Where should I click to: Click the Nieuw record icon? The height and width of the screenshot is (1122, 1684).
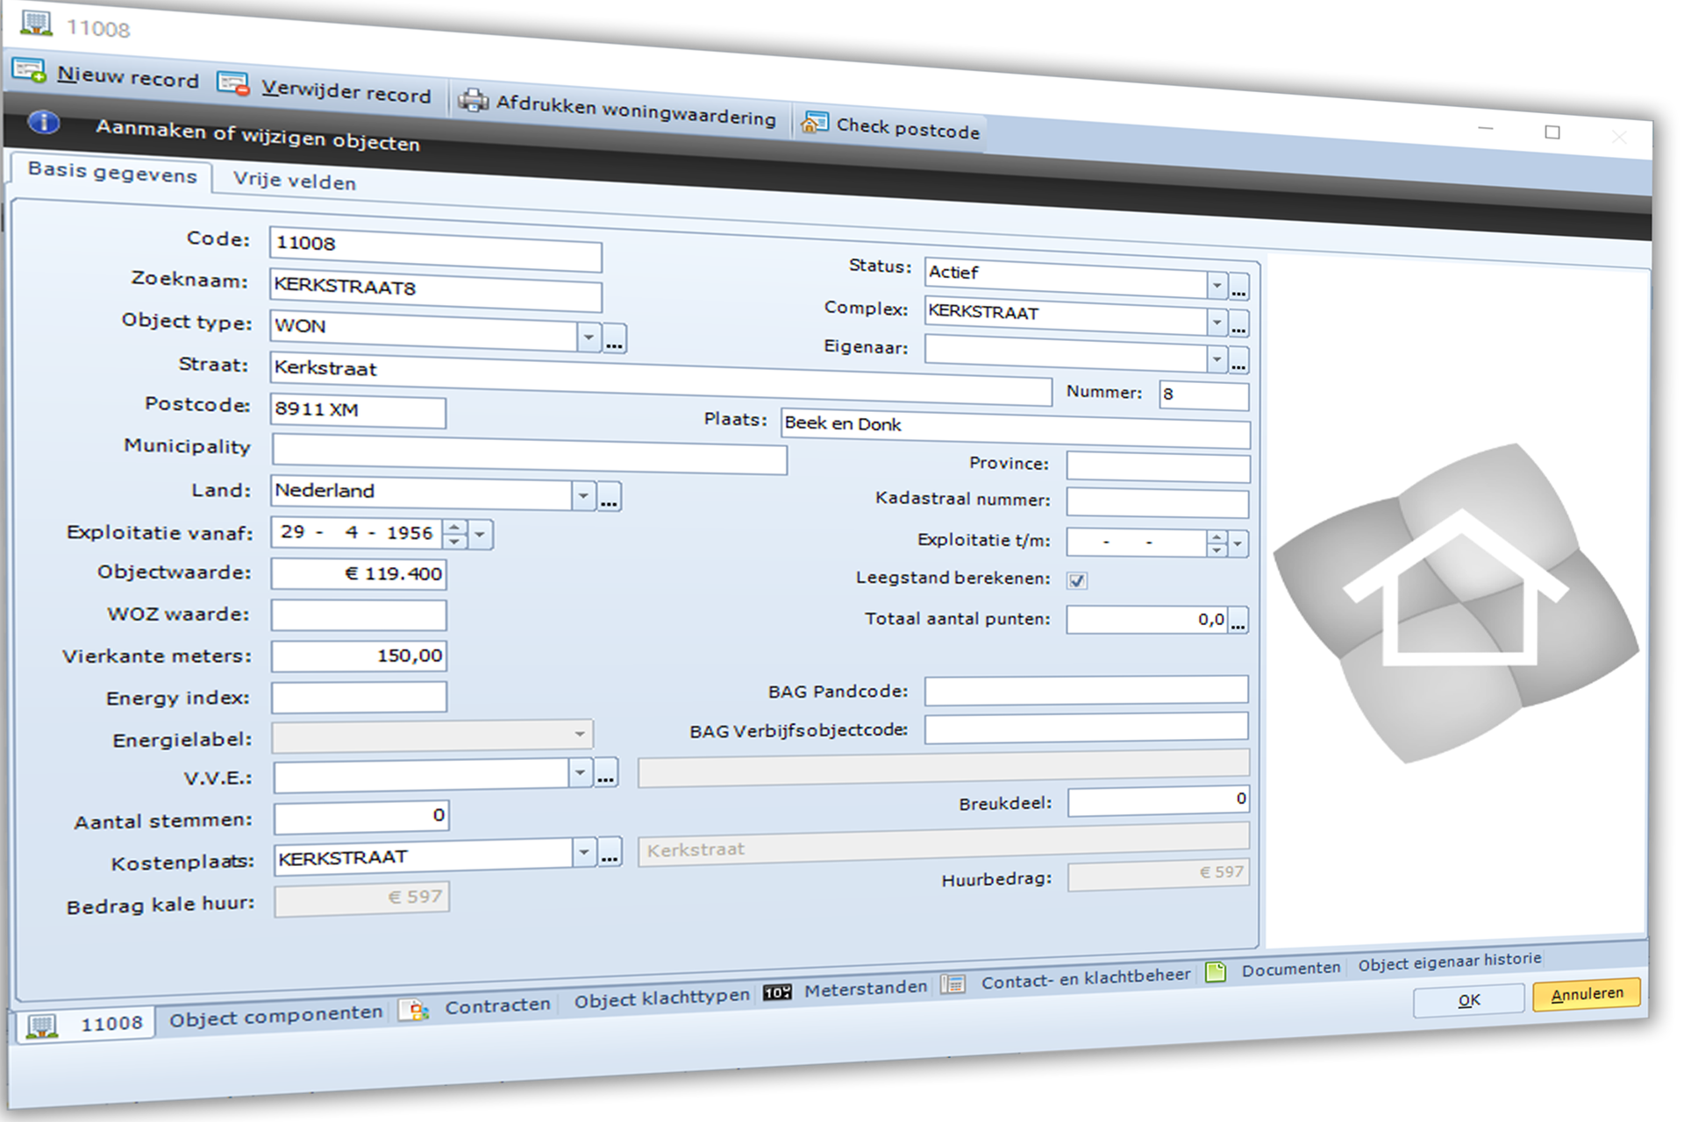pos(29,71)
